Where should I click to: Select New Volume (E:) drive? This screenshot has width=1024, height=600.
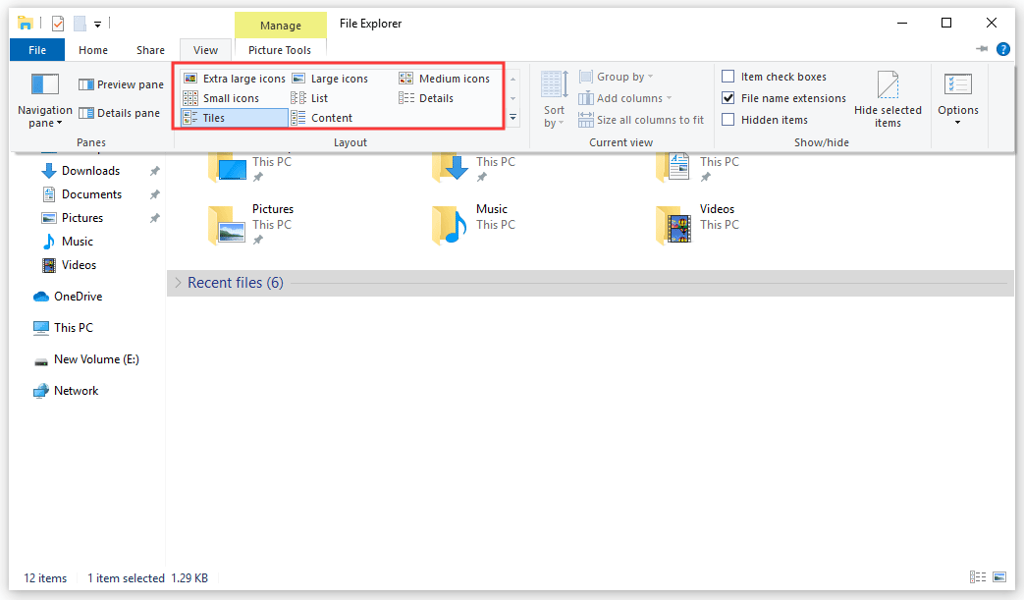coord(86,359)
